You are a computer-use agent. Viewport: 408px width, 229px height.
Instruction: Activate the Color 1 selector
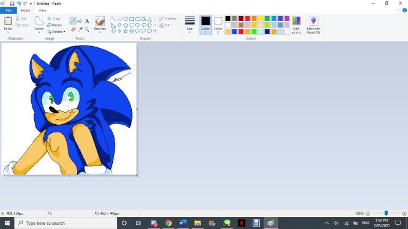[x=206, y=25]
